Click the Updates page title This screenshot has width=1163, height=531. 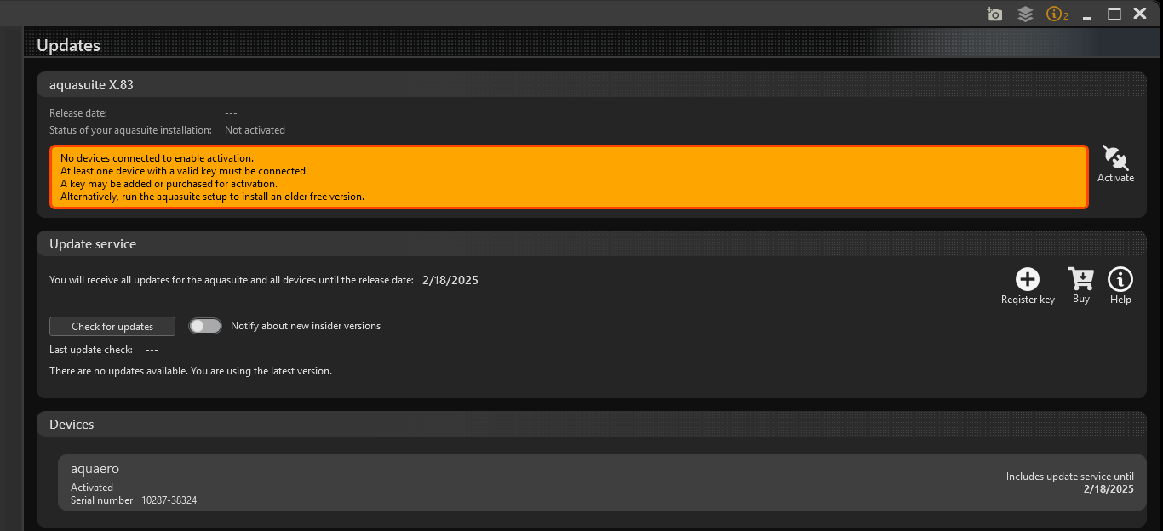68,46
